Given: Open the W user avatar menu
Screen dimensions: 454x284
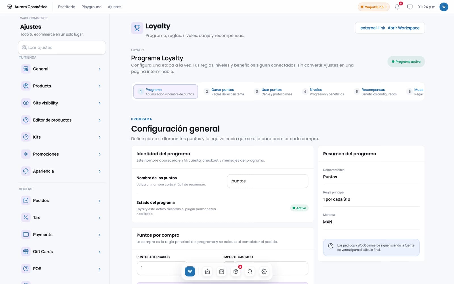Looking at the screenshot, I should (x=444, y=7).
